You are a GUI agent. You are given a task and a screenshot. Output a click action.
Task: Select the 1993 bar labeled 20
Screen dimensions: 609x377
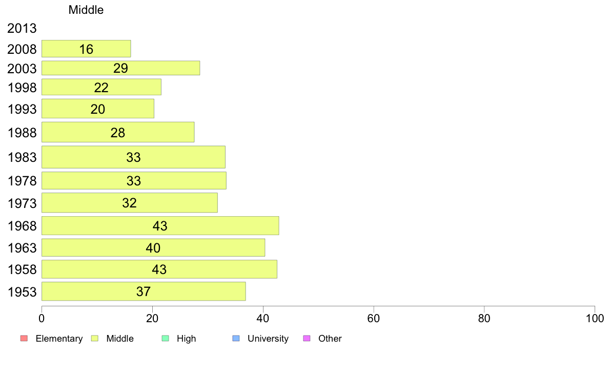pyautogui.click(x=98, y=109)
